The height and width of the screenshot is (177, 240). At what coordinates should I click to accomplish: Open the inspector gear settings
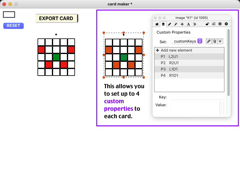click(x=226, y=24)
